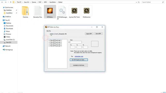Click the EFP Editor title bar icon
This screenshot has height=93, width=166.
click(x=46, y=27)
